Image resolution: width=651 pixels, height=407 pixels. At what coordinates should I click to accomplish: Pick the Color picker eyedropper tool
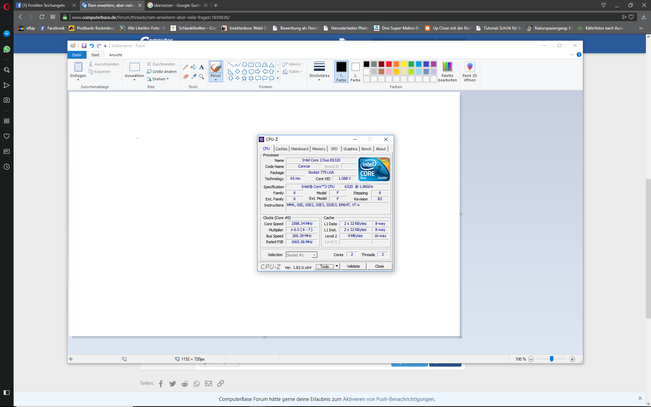tap(194, 77)
